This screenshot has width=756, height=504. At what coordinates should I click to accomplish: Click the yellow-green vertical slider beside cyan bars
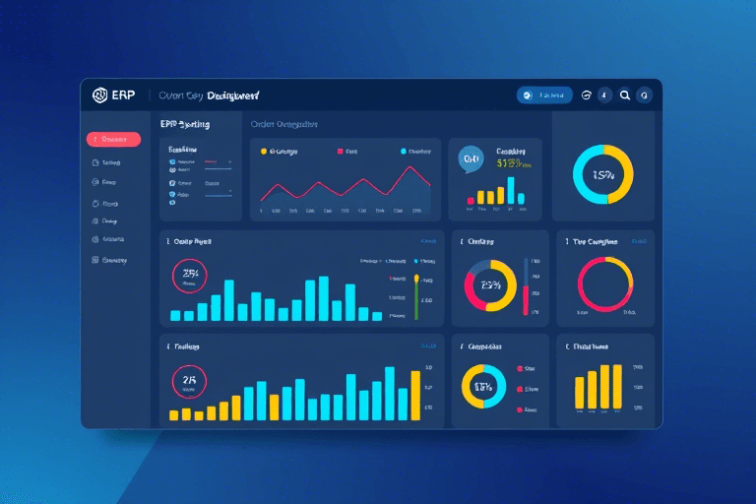click(x=416, y=296)
